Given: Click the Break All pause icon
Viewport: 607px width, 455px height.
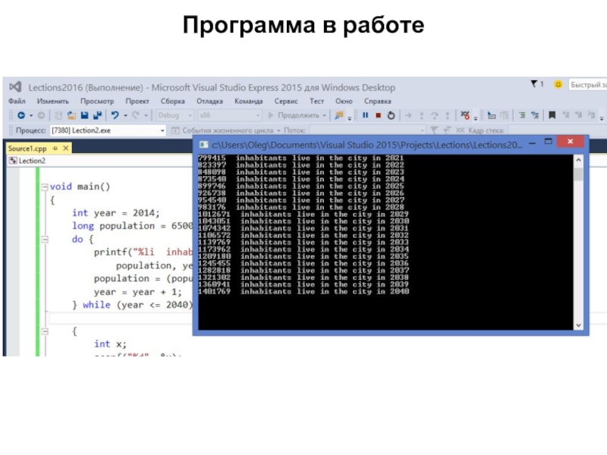Looking at the screenshot, I should 365,115.
